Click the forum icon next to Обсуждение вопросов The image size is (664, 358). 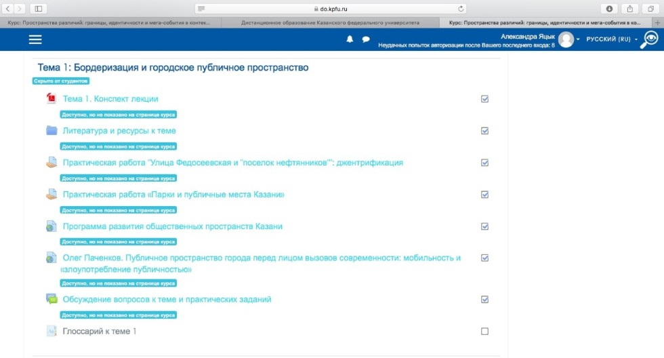pyautogui.click(x=51, y=299)
